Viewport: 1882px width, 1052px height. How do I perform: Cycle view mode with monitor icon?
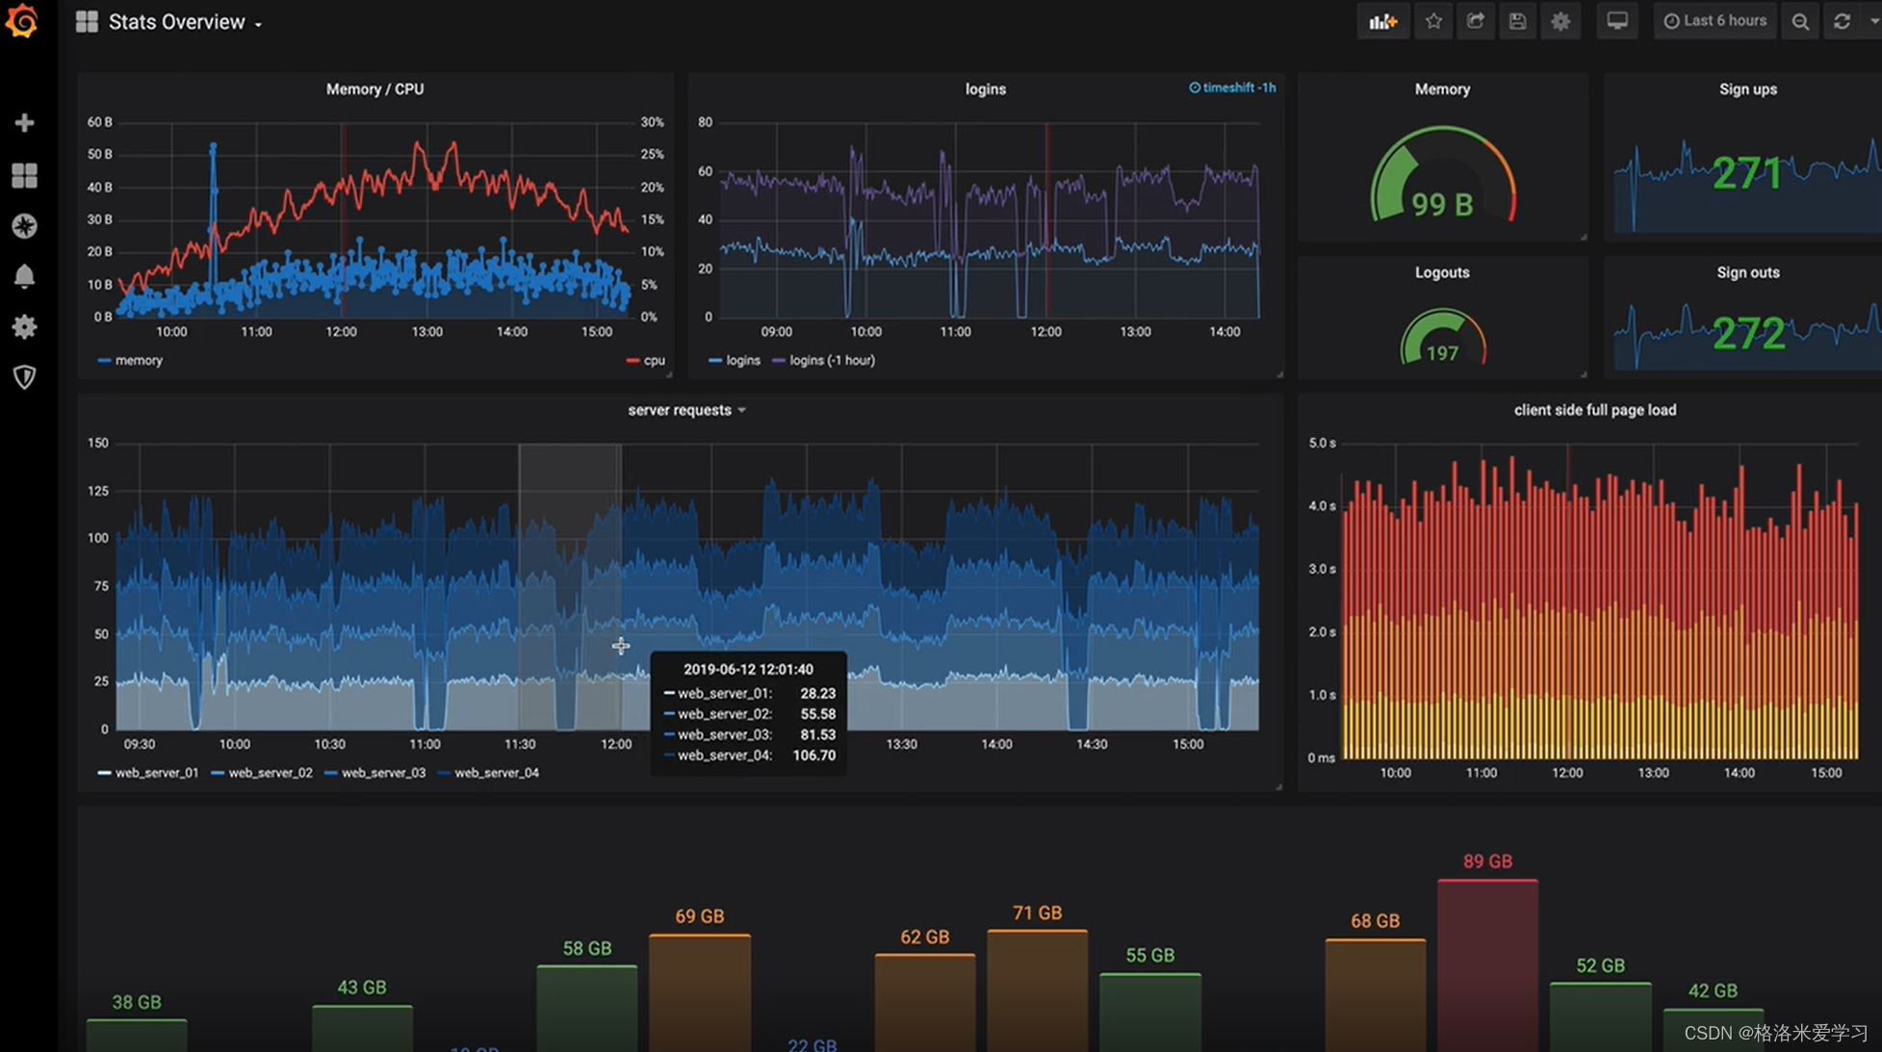(x=1617, y=21)
